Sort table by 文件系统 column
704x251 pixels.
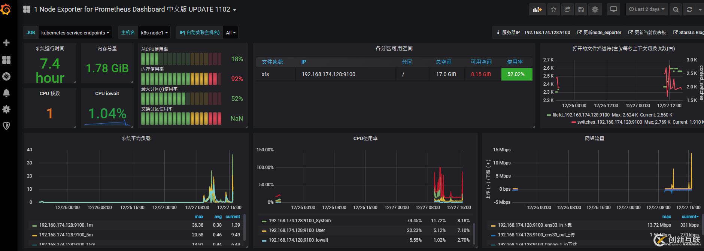[272, 62]
